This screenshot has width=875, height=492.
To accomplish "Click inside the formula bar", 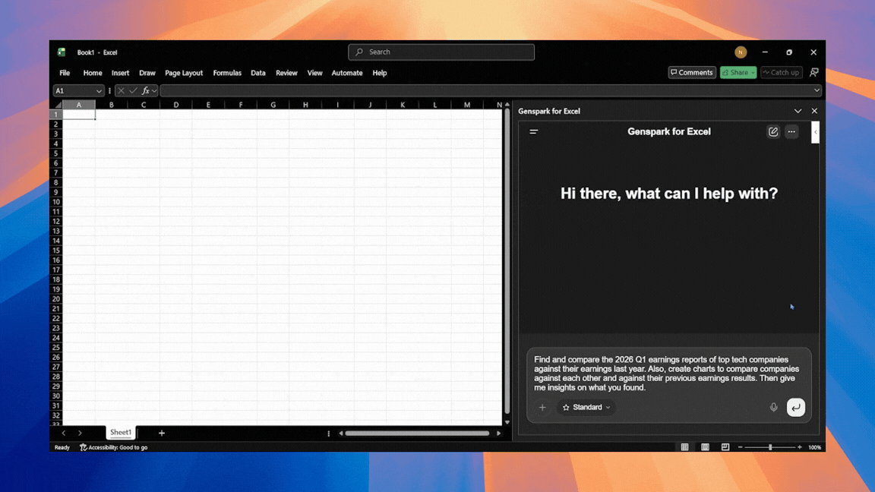I will coord(485,91).
